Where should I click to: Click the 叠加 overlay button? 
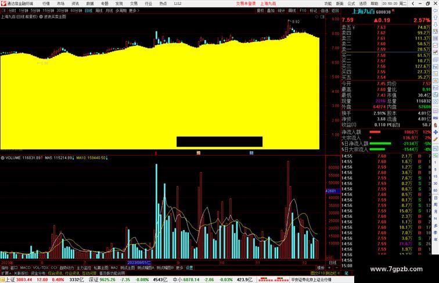tap(271, 10)
